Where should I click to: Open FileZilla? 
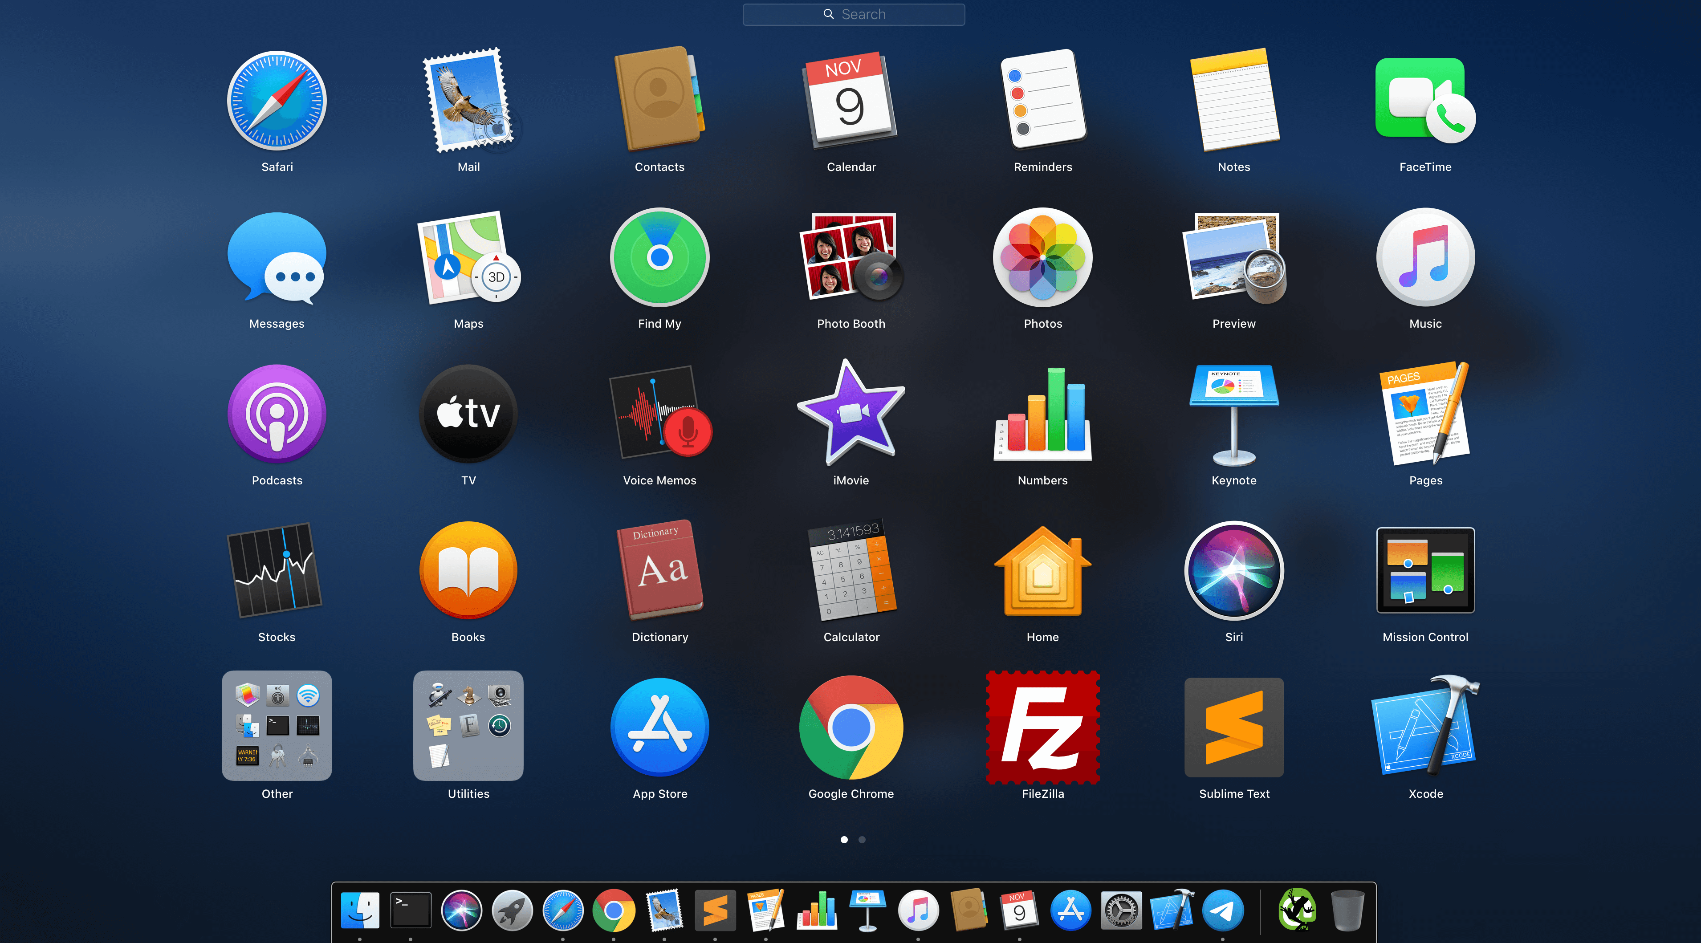pyautogui.click(x=1043, y=727)
